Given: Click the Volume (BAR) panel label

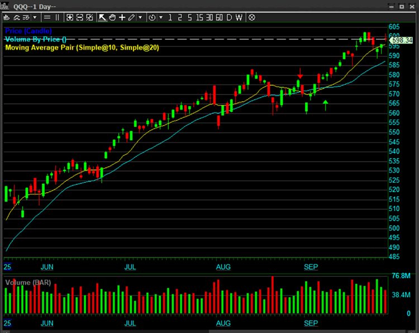Looking at the screenshot, I should click(x=28, y=283).
